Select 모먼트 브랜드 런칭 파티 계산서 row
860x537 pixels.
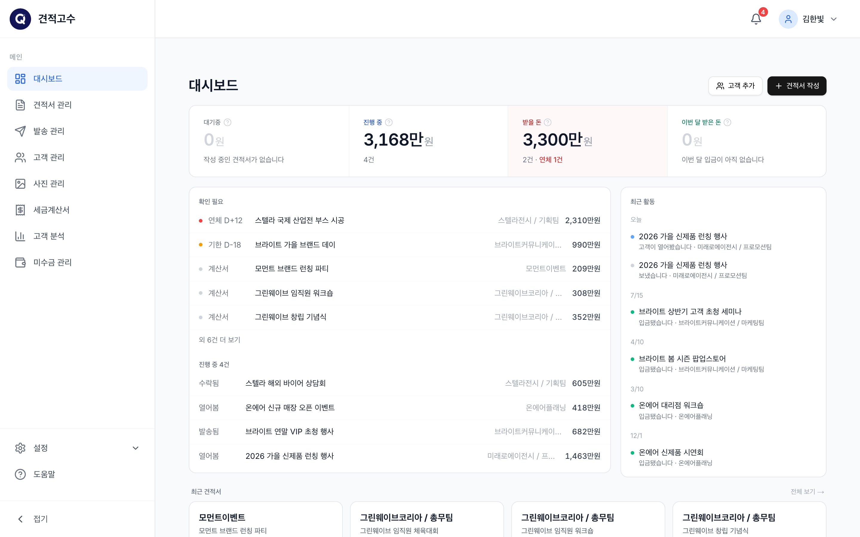point(400,269)
